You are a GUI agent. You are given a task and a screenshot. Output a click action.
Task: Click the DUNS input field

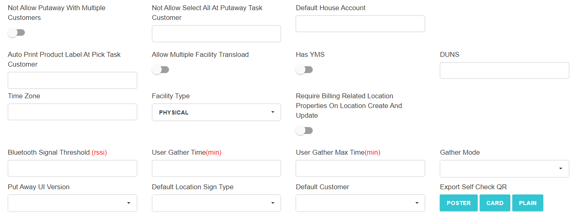(x=504, y=71)
